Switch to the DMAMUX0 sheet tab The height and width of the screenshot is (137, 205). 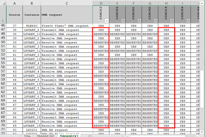click(45, 136)
